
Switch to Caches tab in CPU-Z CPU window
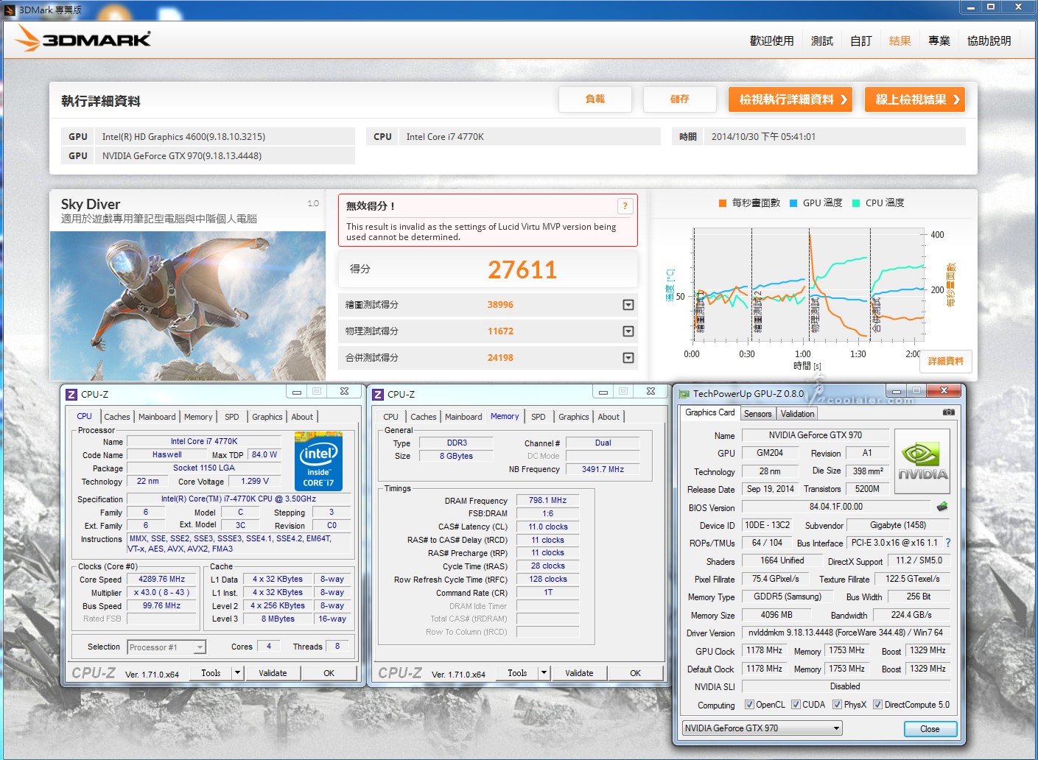pos(117,417)
